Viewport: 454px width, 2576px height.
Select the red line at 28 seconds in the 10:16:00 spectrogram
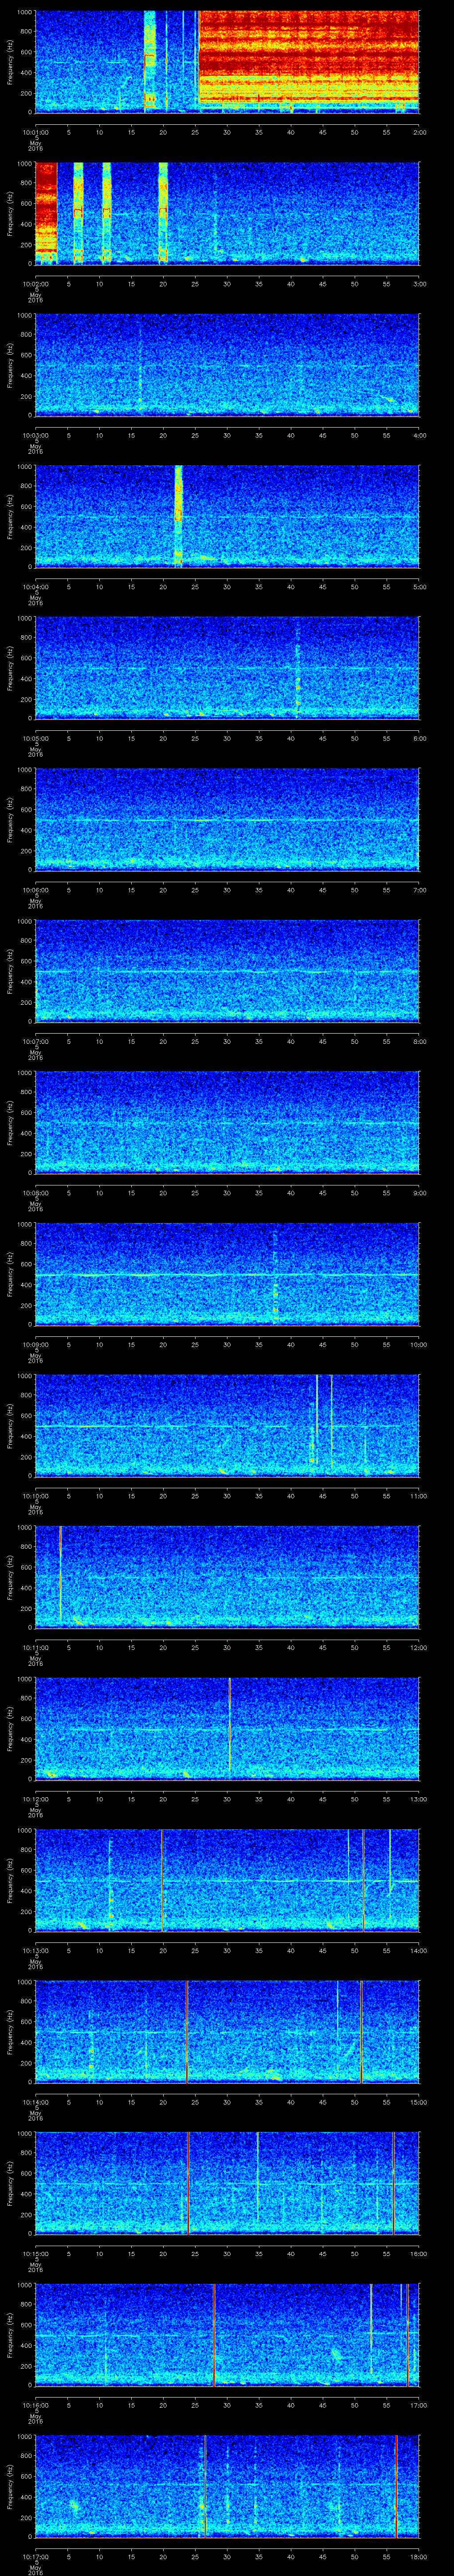214,2334
